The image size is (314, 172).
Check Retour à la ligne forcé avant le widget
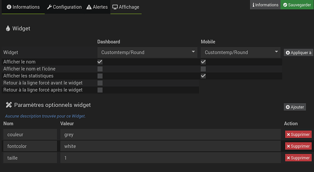click(100, 83)
